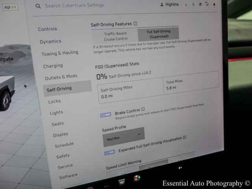Tap the notifications bell icon
The width and height of the screenshot is (252, 189).
click(214, 5)
